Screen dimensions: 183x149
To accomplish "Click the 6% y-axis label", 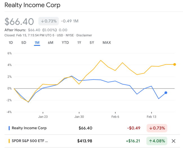I will (10, 53).
